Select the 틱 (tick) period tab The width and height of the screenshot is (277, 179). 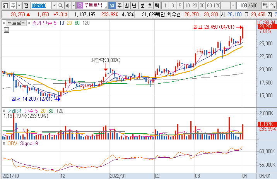[x=157, y=6]
